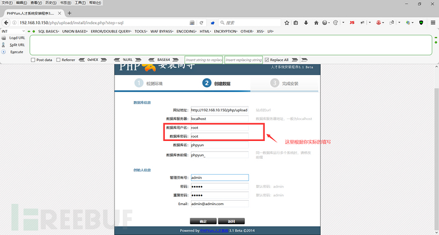Expand the ENCODING menu
The image size is (439, 235).
pos(186,31)
